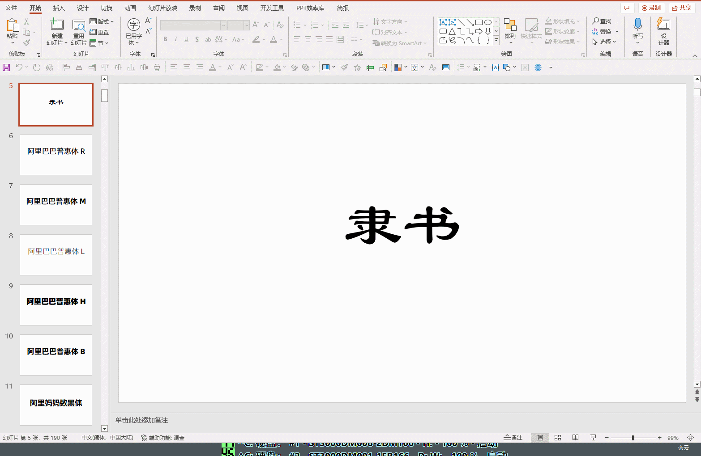701x456 pixels.
Task: Toggle text Shadow button
Action: pyautogui.click(x=197, y=39)
